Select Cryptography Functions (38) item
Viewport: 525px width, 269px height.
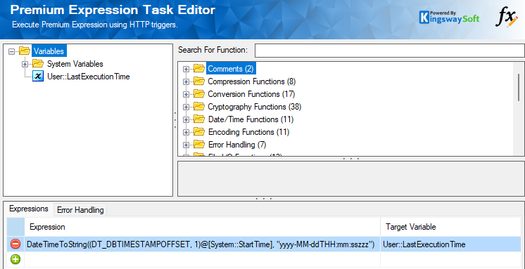click(255, 107)
